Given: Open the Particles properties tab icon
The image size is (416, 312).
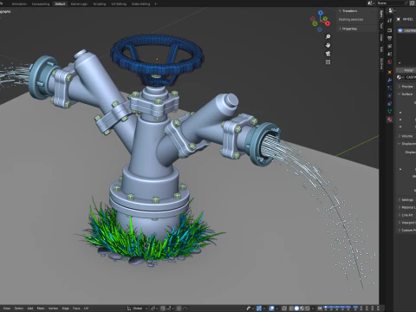Looking at the screenshot, I should [x=390, y=88].
